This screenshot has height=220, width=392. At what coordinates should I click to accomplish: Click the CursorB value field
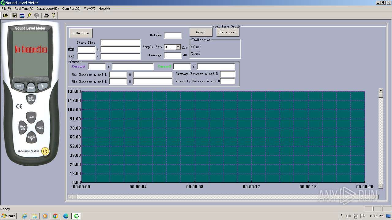(x=182, y=66)
